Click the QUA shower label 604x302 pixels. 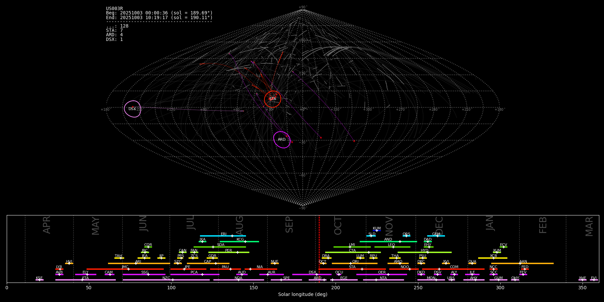472,262
